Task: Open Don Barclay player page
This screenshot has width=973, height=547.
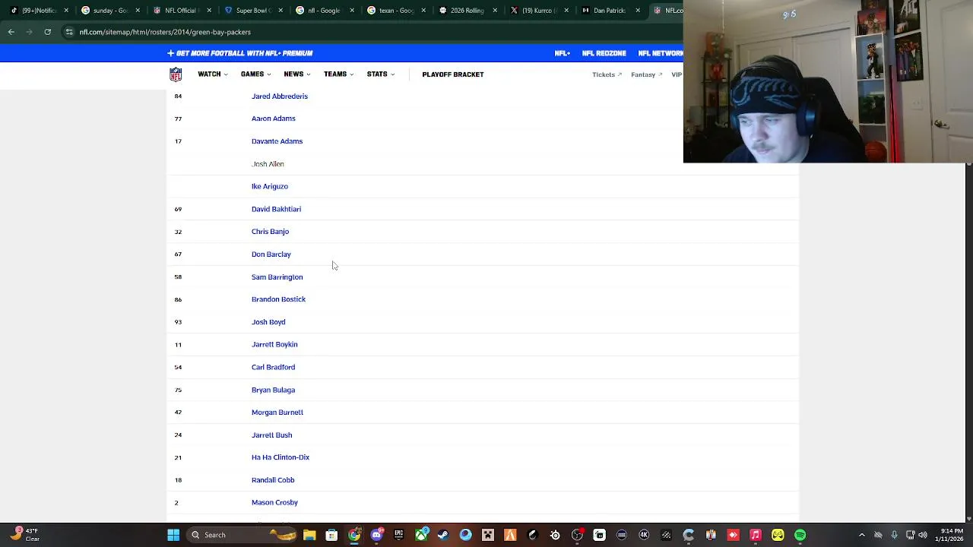Action: point(271,255)
